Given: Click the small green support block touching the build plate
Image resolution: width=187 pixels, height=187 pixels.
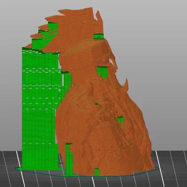Looking at the screenshot, I should (97, 172).
